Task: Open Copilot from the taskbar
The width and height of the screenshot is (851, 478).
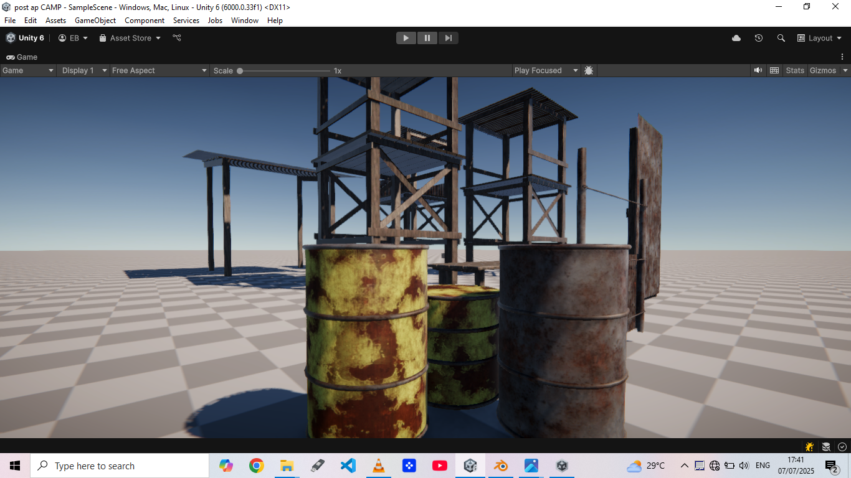Action: 226,466
